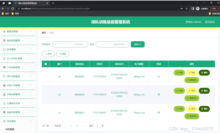Click the 公告信息管理 icon
Image resolution: width=220 pixels, height=133 pixels.
(x=4, y=67)
